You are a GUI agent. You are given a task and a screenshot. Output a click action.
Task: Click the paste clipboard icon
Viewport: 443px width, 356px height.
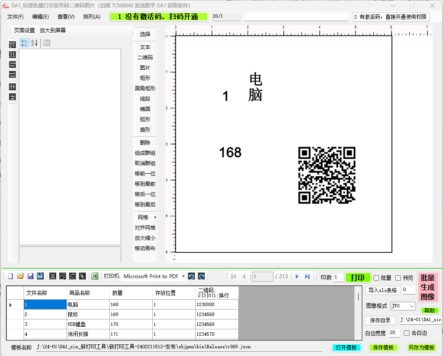pyautogui.click(x=73, y=276)
